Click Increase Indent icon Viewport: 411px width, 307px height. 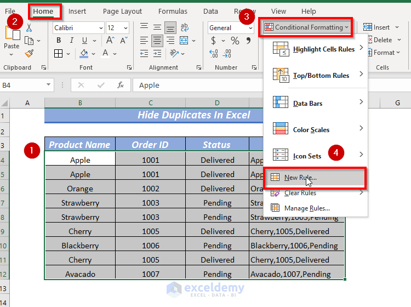tap(157, 54)
